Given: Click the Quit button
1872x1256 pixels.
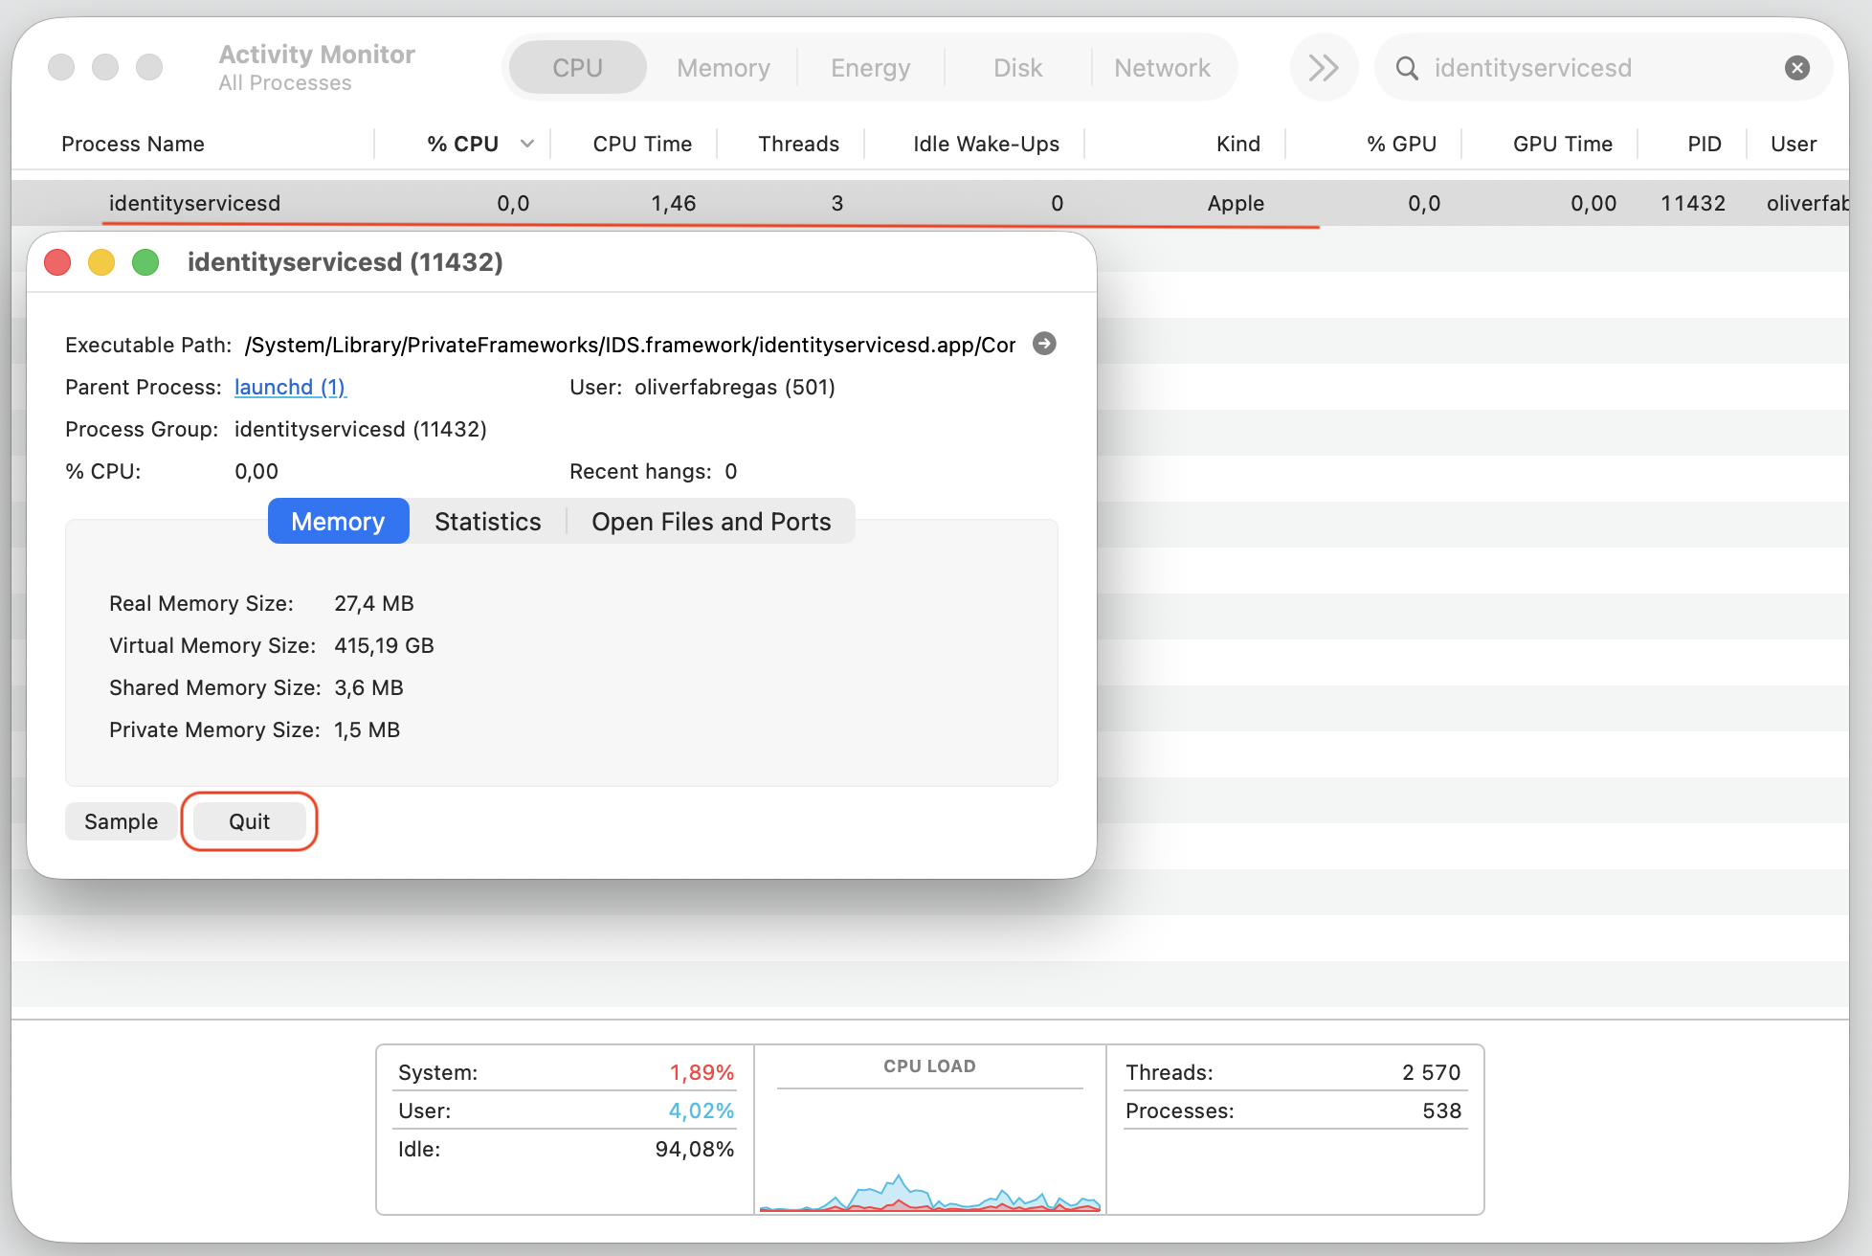Looking at the screenshot, I should [x=249, y=821].
